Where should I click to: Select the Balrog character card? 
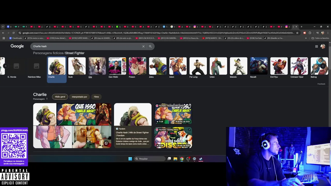319,68
